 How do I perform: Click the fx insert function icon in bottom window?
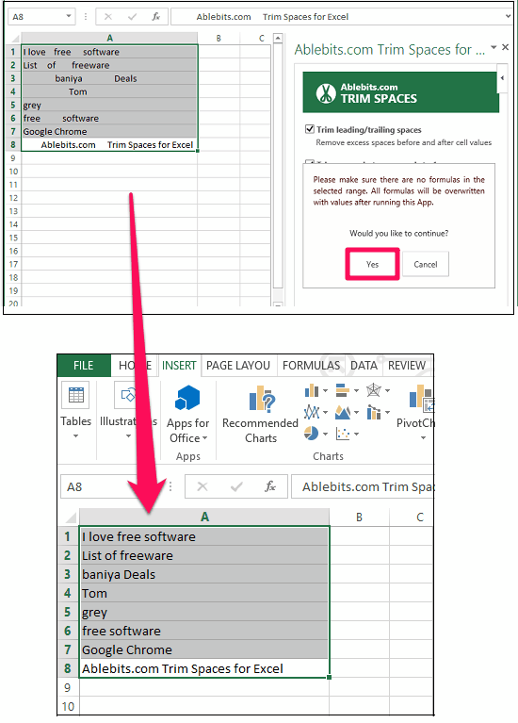270,486
